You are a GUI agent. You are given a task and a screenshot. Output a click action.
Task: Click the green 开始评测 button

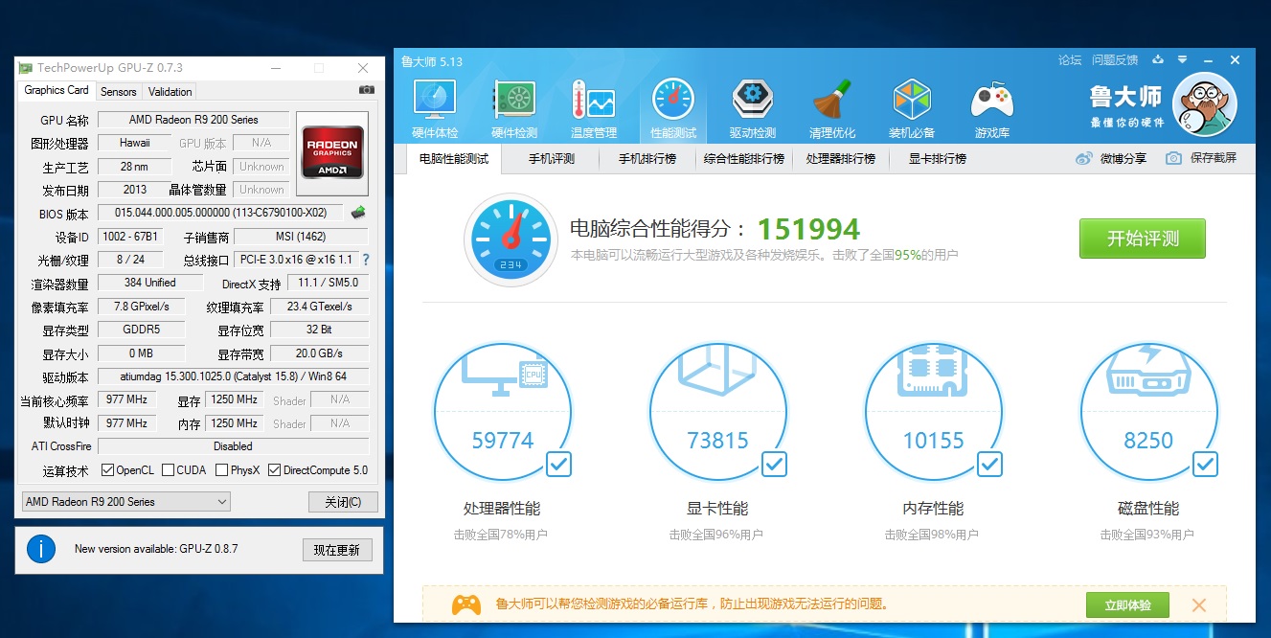point(1143,239)
